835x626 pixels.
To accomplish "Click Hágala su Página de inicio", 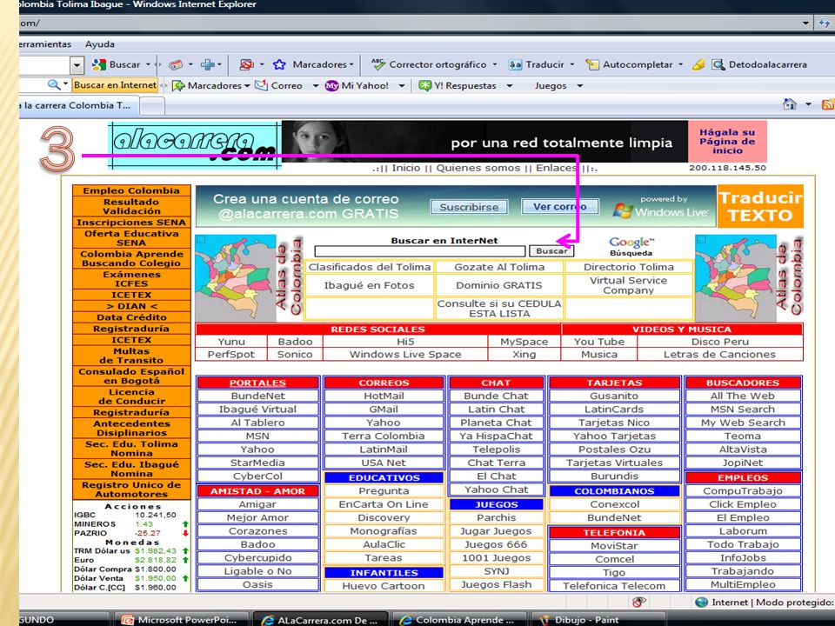I will 727,142.
